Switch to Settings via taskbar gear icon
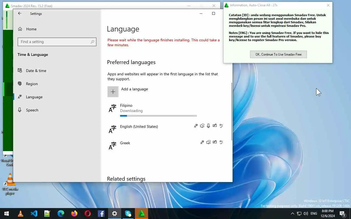This screenshot has width=351, height=219. [x=115, y=214]
